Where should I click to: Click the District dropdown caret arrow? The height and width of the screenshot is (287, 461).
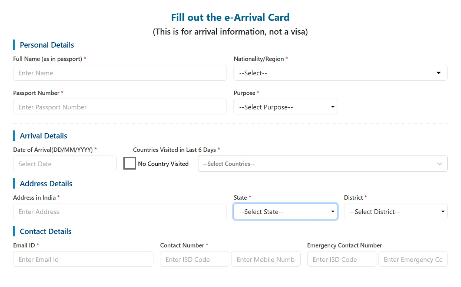tap(442, 211)
